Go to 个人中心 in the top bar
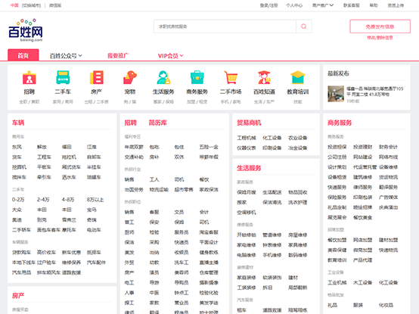 point(294,5)
